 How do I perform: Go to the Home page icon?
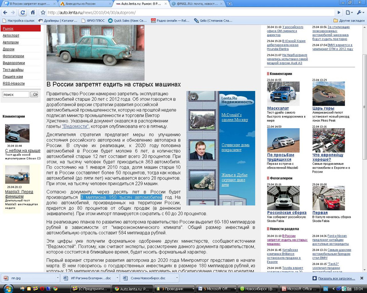[x=33, y=12]
